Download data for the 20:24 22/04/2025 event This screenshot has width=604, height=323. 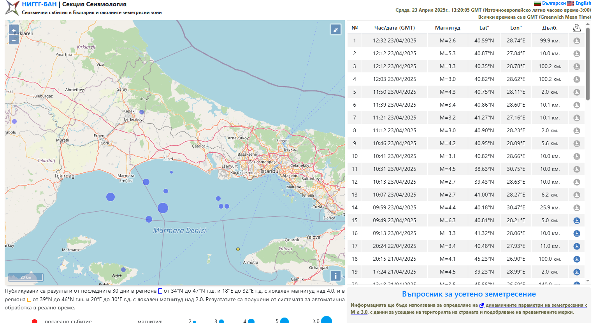[x=577, y=246]
